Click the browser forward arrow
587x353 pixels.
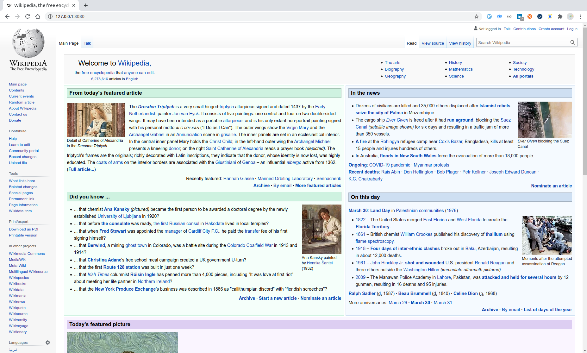pyautogui.click(x=17, y=16)
